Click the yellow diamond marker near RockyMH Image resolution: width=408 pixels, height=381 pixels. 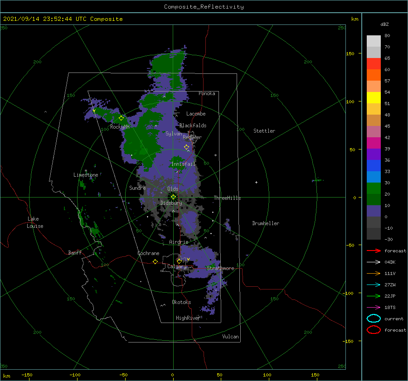[x=121, y=118]
